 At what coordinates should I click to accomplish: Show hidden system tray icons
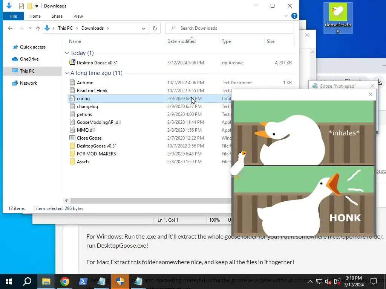[310, 281]
